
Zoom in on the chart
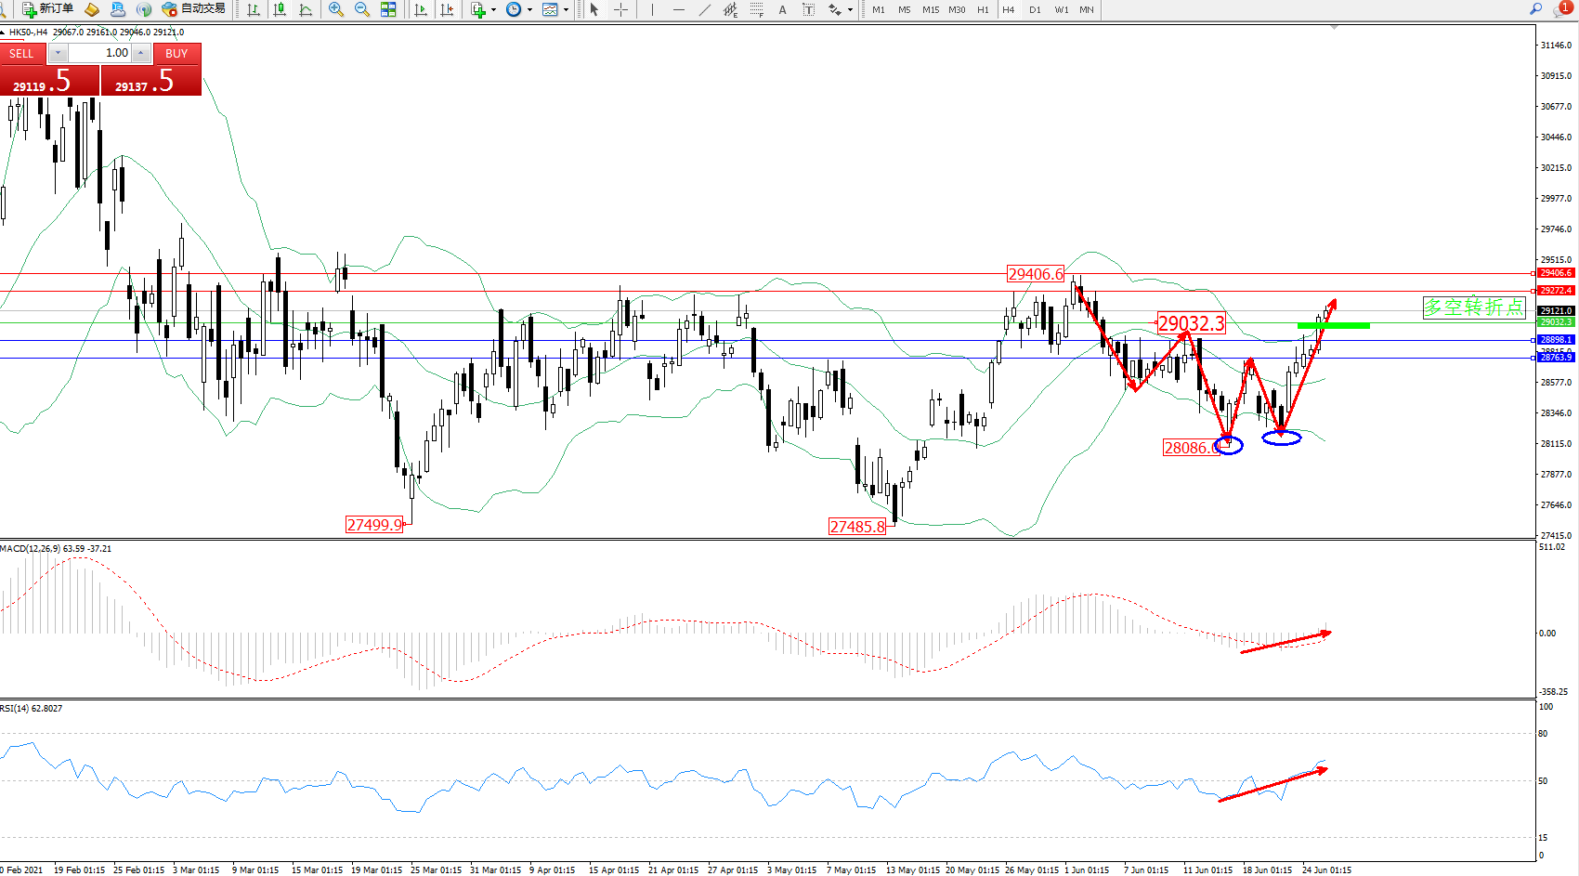tap(336, 9)
